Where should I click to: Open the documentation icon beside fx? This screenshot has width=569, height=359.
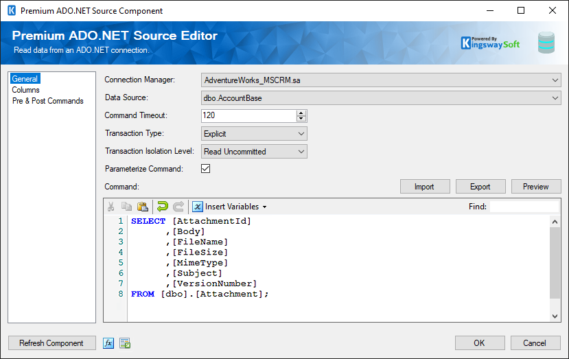(x=125, y=343)
